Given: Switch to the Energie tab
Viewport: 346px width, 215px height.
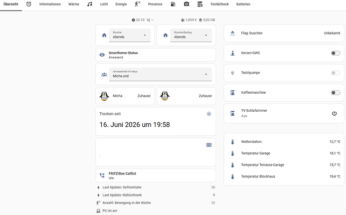Looking at the screenshot, I should tap(121, 4).
